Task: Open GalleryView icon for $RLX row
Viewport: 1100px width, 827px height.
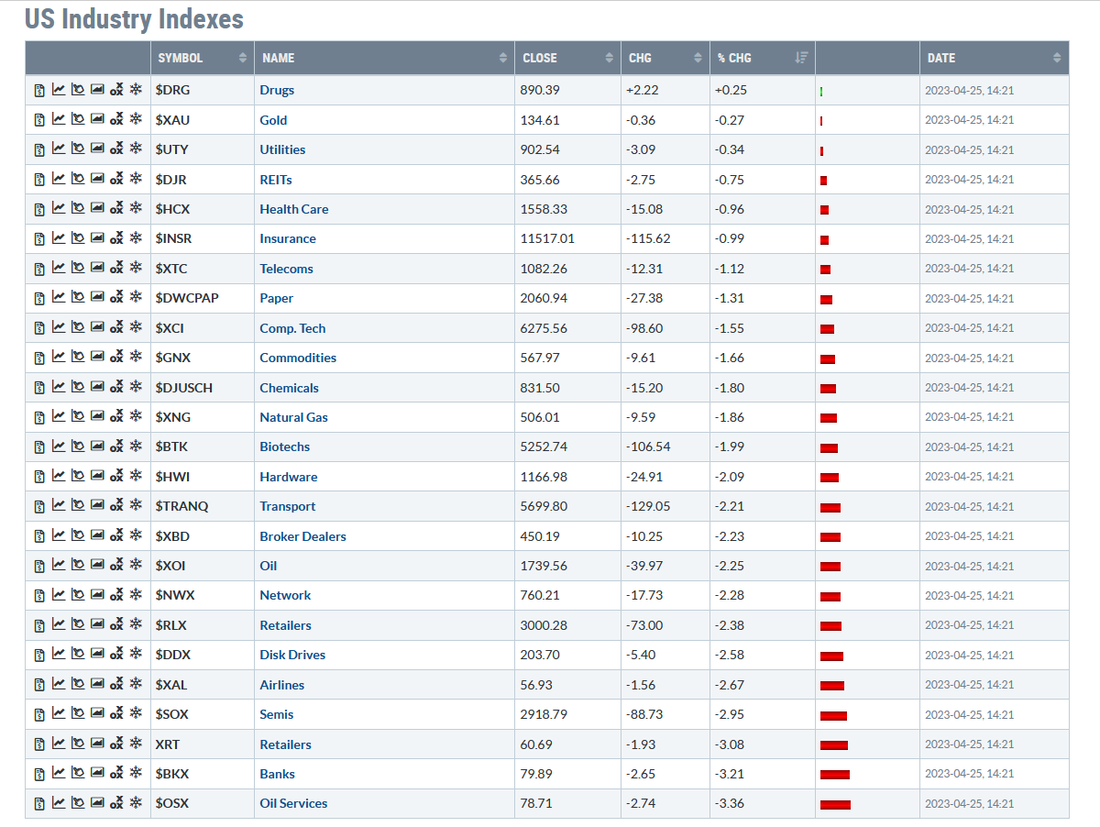Action: coord(97,625)
